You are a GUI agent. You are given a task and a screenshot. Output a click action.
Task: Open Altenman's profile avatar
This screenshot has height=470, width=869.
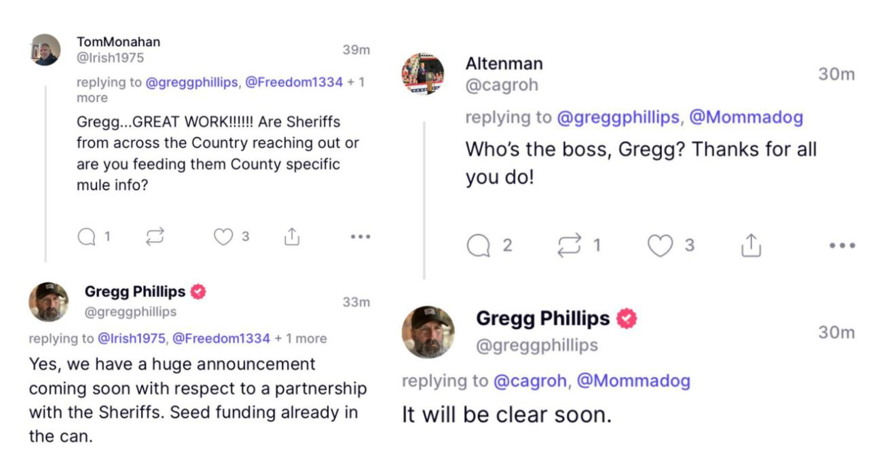pyautogui.click(x=422, y=74)
